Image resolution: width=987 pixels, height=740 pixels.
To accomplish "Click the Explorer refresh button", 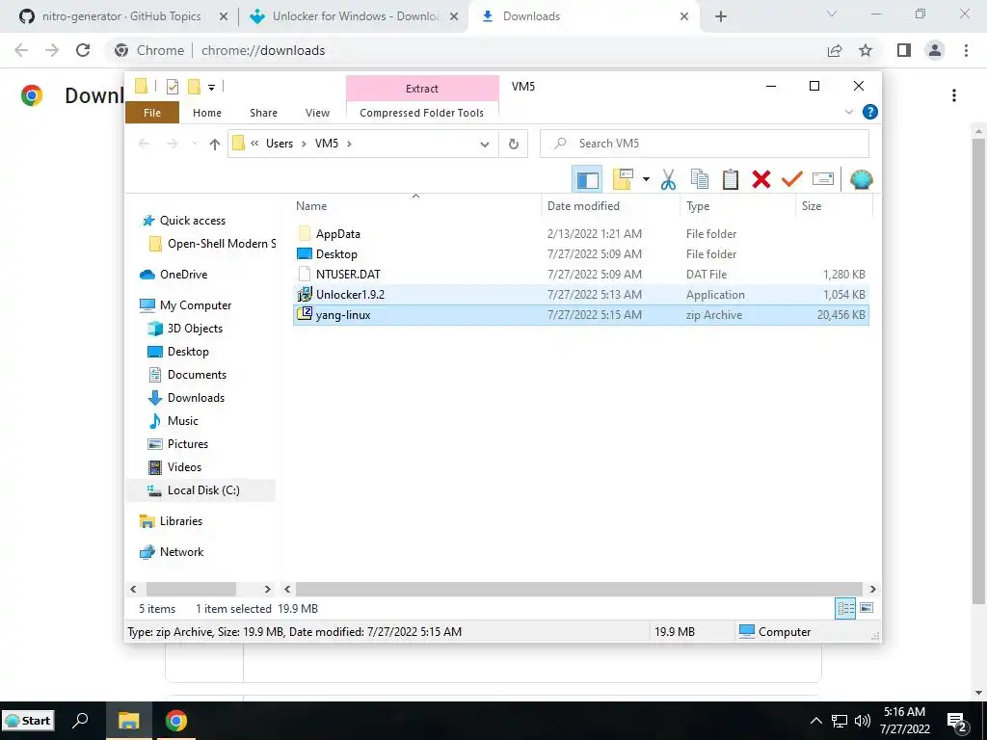I will pyautogui.click(x=514, y=145).
